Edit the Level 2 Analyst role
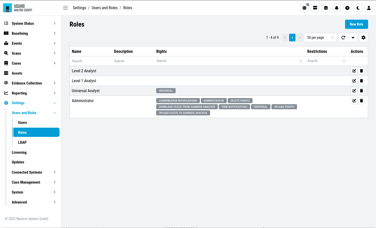 click(x=354, y=71)
